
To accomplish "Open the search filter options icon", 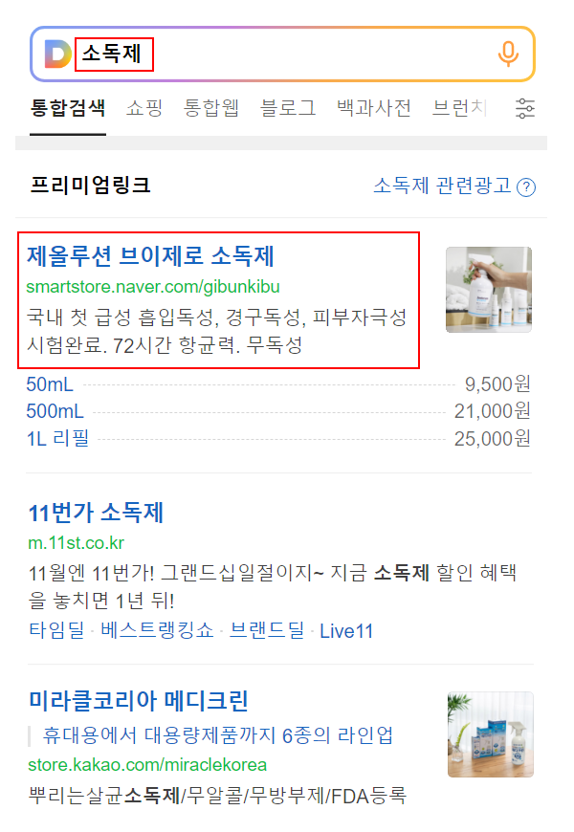I will point(525,108).
